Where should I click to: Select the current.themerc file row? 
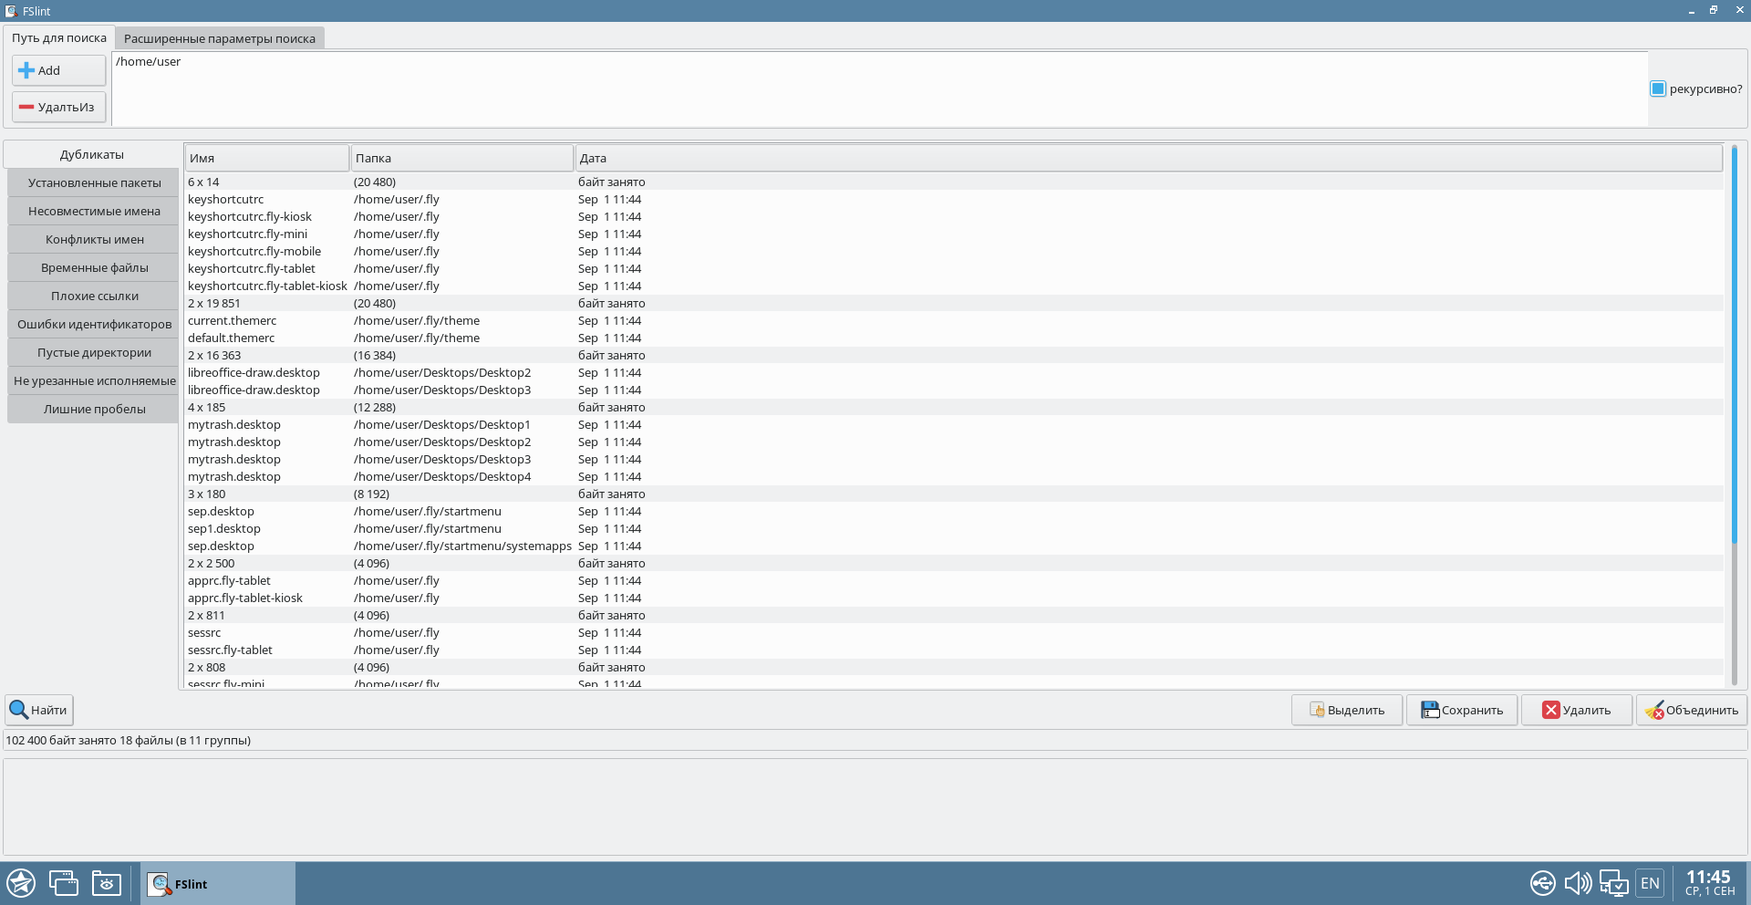(x=233, y=321)
